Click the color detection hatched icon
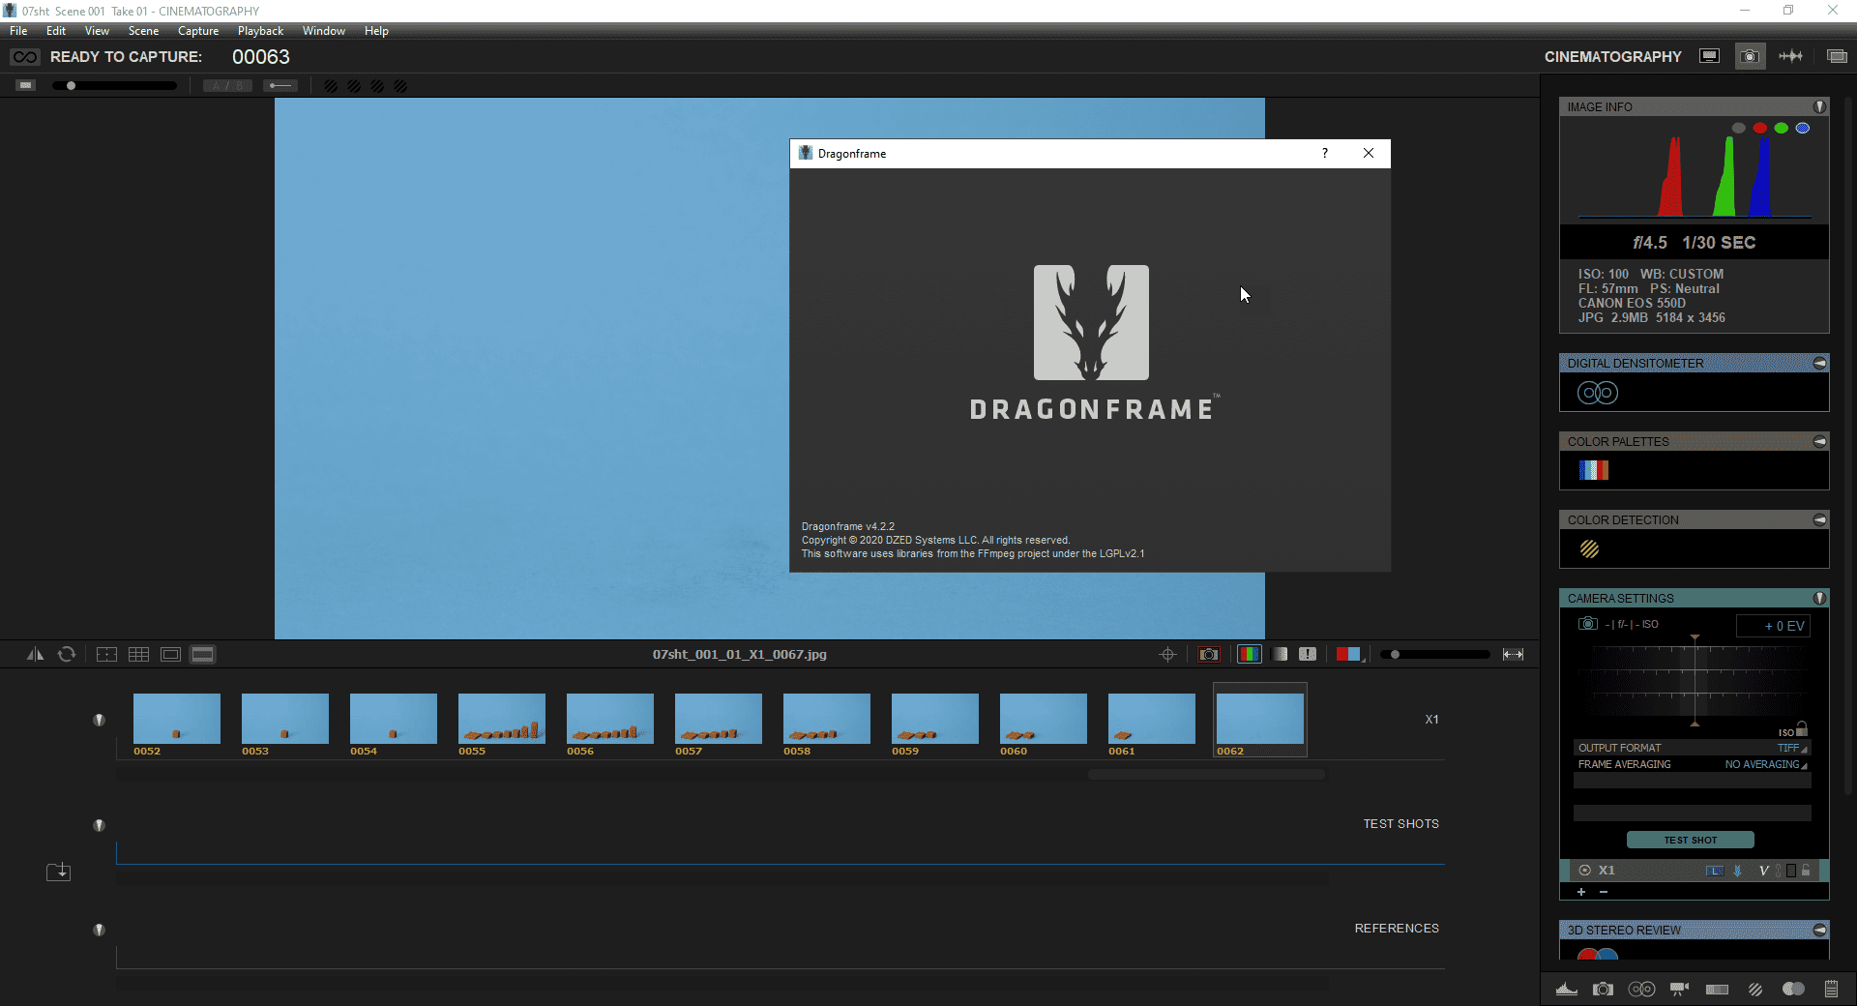1857x1006 pixels. [x=1589, y=548]
